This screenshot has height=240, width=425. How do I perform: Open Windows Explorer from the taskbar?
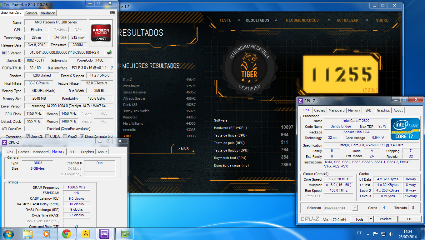tap(28, 234)
